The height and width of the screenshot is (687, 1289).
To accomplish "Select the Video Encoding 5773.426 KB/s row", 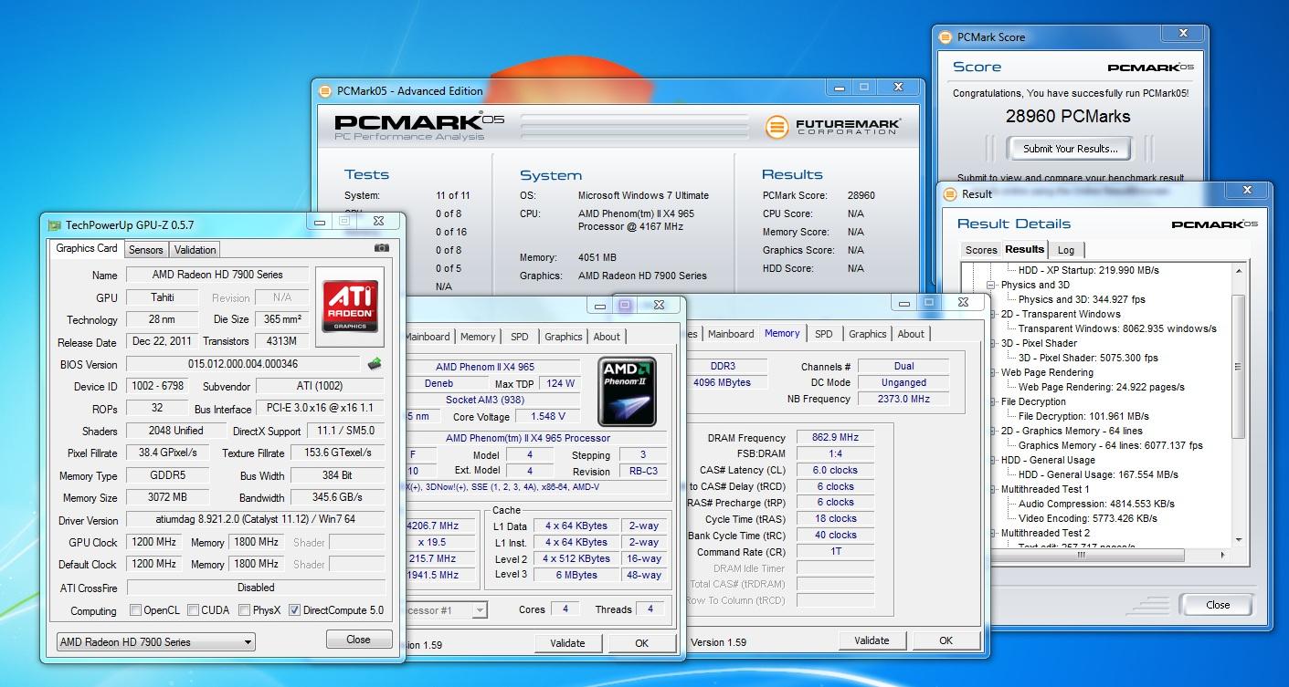I will [x=1088, y=518].
